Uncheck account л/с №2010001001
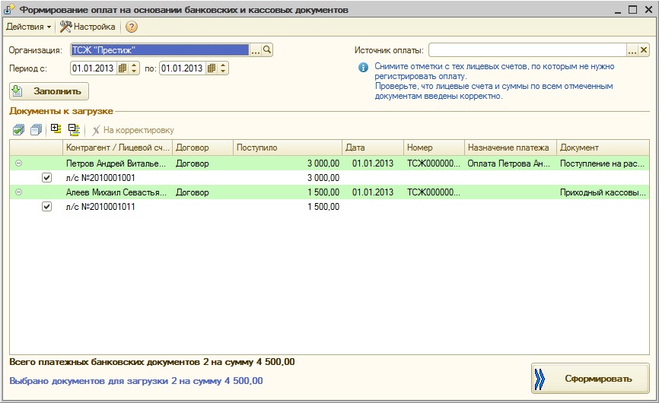659x403 pixels. pyautogui.click(x=47, y=177)
